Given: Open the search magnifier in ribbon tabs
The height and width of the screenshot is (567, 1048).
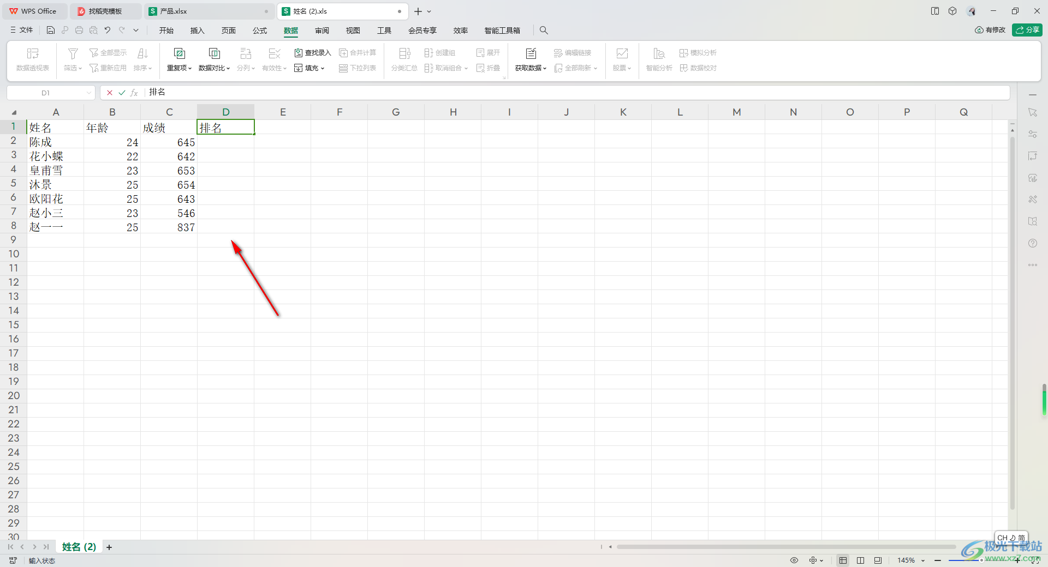Looking at the screenshot, I should tap(544, 31).
